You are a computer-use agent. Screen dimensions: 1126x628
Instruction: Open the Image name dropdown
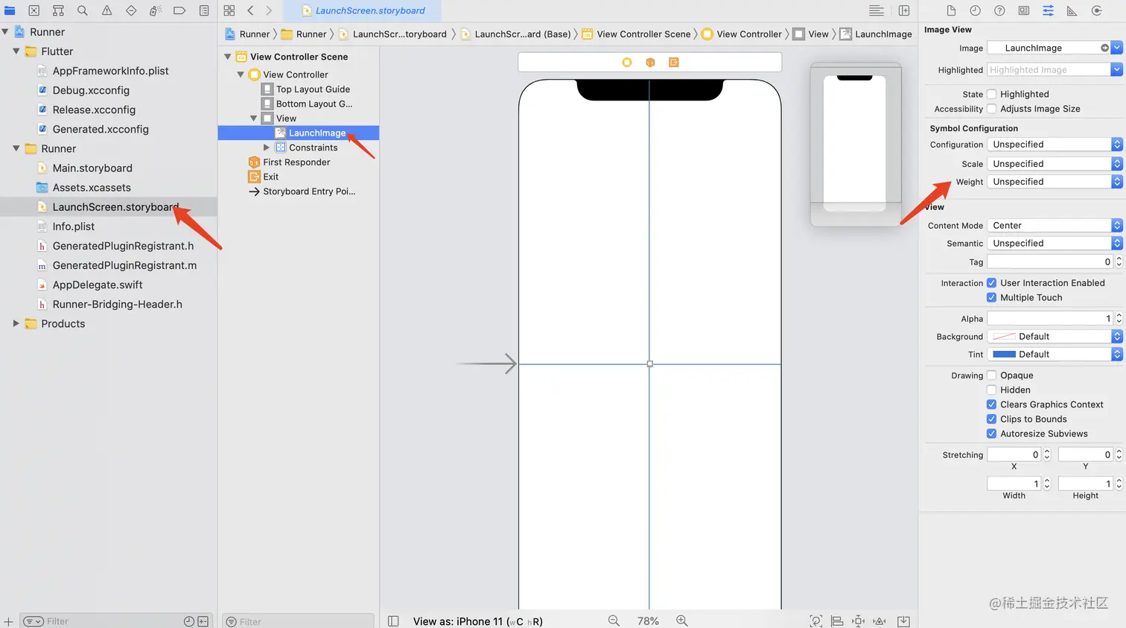click(x=1116, y=48)
